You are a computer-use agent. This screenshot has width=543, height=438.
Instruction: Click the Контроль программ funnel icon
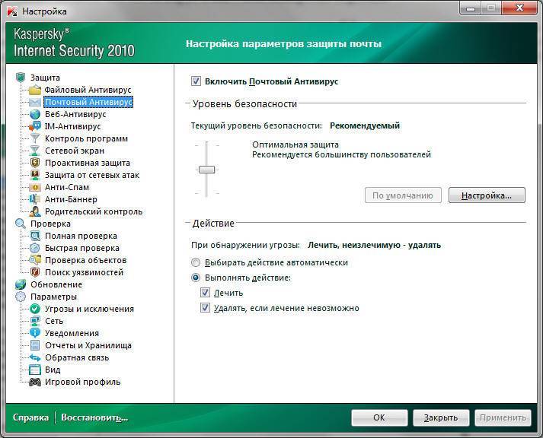click(34, 138)
